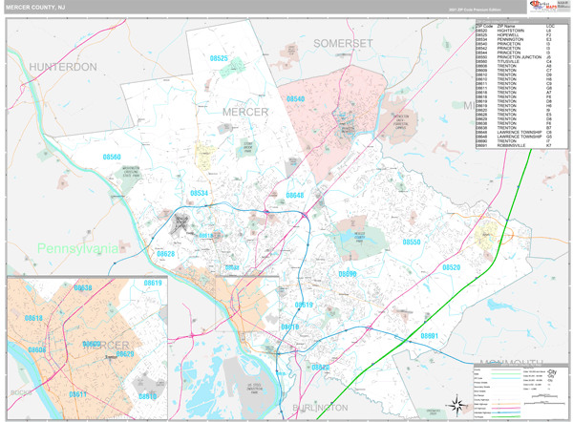Click HOPEWELL row in ZIP index table
This screenshot has height=422, width=573.
[x=515, y=35]
